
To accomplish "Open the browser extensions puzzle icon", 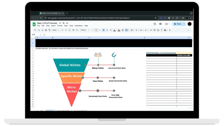I will pos(177,18).
